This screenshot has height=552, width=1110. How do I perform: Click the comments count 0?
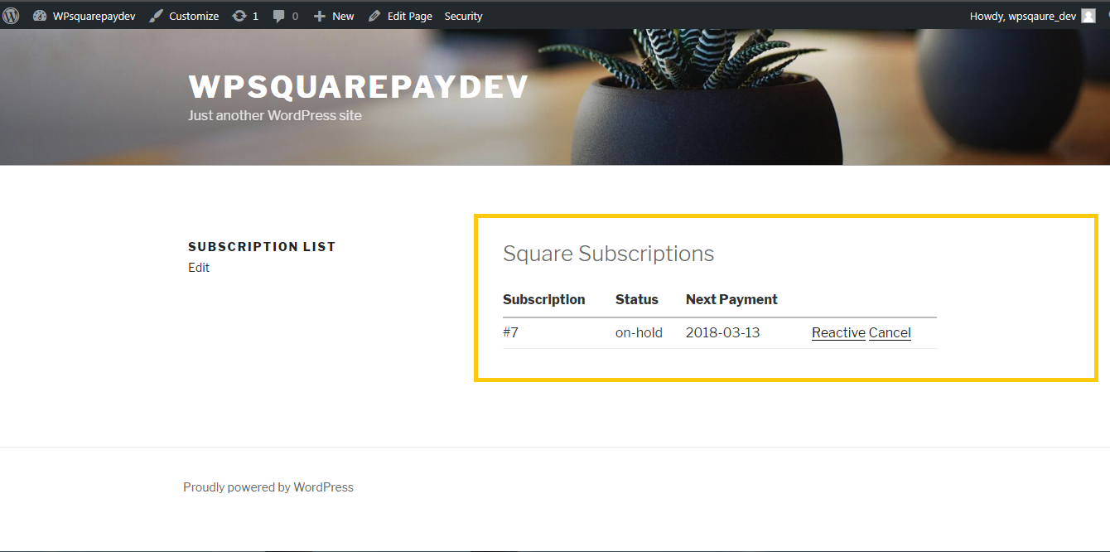295,16
